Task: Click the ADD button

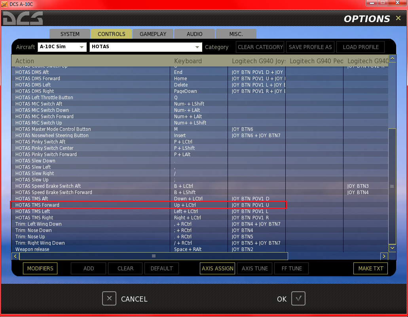Action: [89, 268]
